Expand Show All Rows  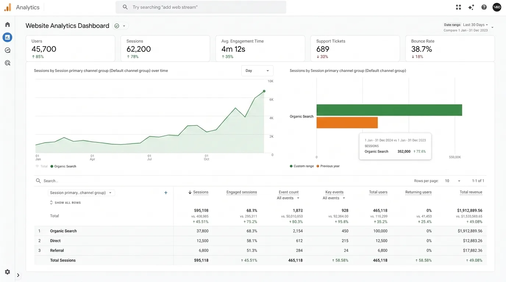tap(65, 203)
